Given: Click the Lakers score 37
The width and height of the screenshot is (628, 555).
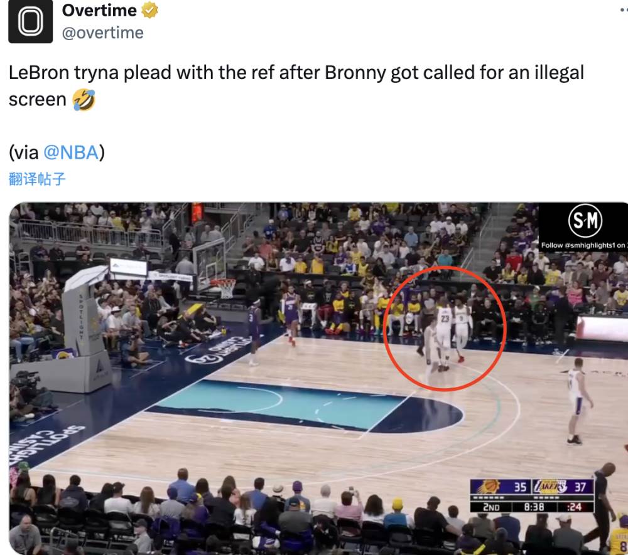Looking at the screenshot, I should (580, 487).
